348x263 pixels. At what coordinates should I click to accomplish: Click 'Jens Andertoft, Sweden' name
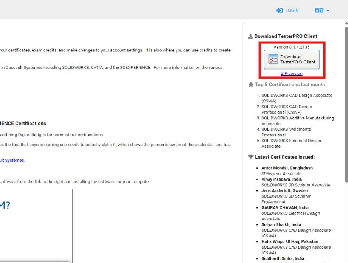click(284, 190)
